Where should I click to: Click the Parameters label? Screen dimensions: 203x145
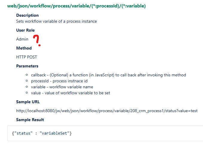27,66
